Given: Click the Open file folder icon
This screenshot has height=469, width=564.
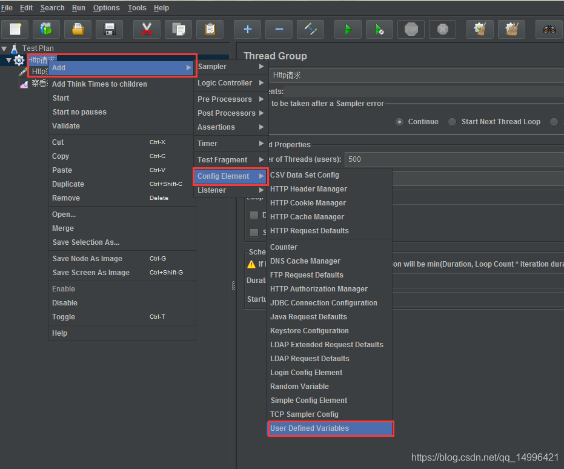Looking at the screenshot, I should point(78,29).
